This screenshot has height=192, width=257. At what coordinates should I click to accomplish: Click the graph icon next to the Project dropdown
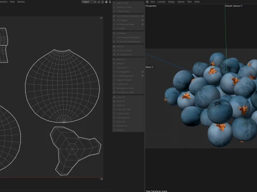pos(99,2)
